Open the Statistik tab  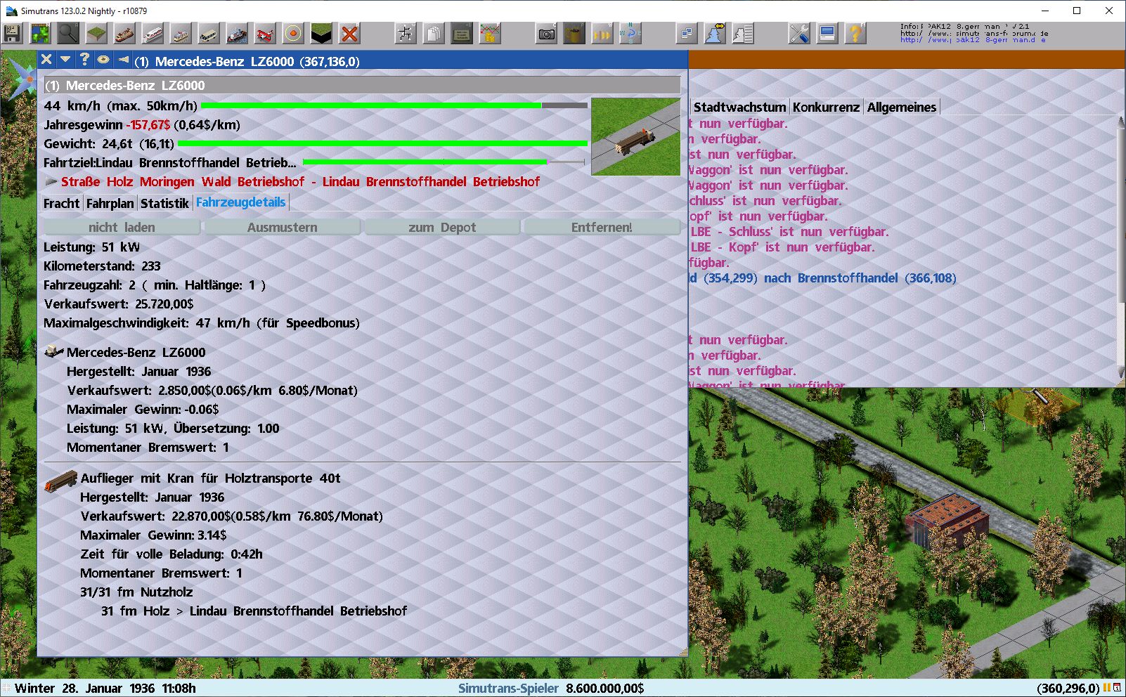[164, 203]
